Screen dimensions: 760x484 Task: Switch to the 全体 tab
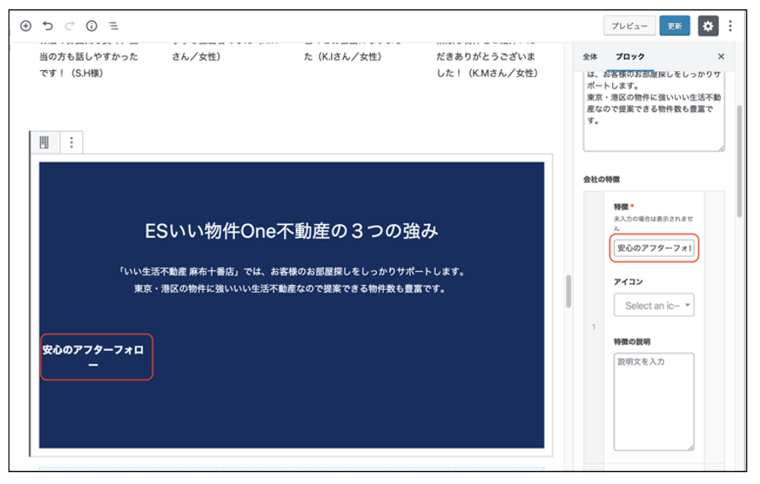pos(590,56)
